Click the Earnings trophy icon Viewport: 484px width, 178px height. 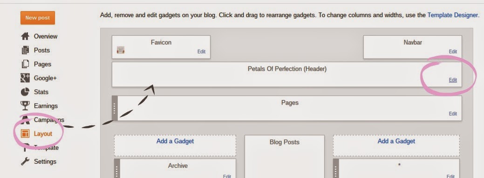click(x=25, y=105)
